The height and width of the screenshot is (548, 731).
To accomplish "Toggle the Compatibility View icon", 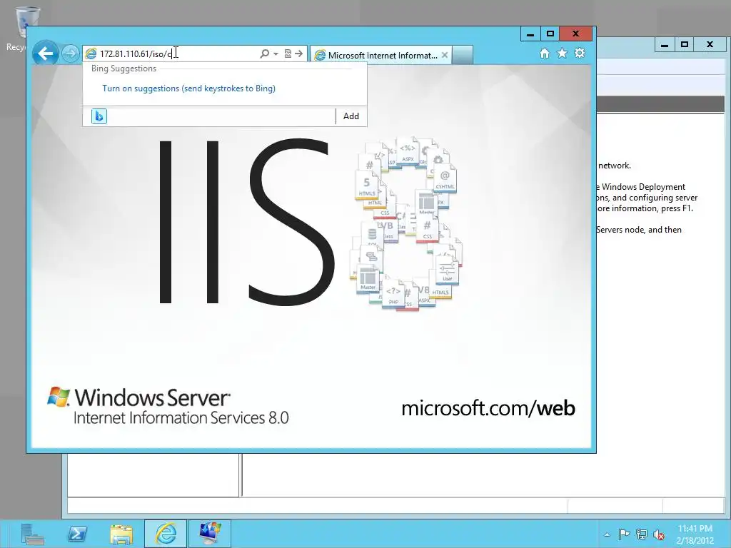I will click(x=288, y=54).
